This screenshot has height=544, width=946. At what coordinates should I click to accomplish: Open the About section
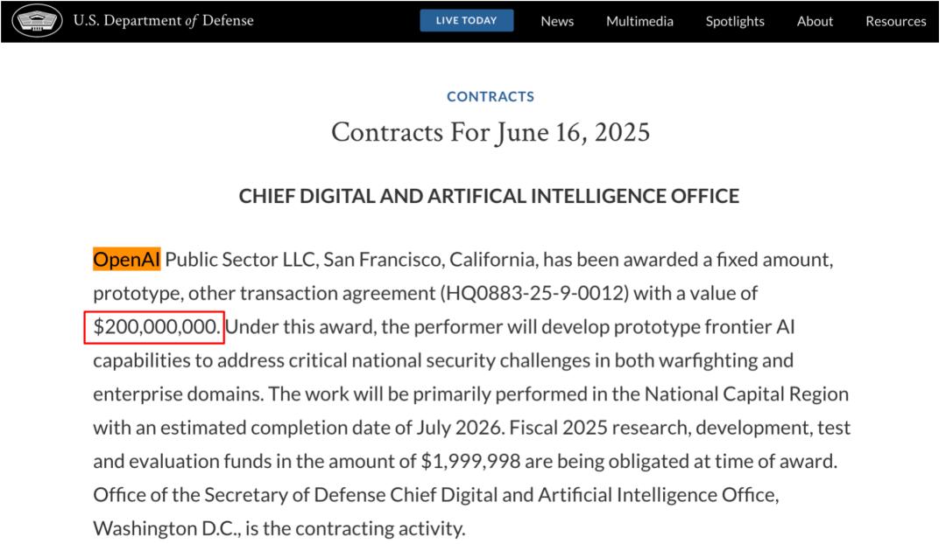[x=815, y=20]
